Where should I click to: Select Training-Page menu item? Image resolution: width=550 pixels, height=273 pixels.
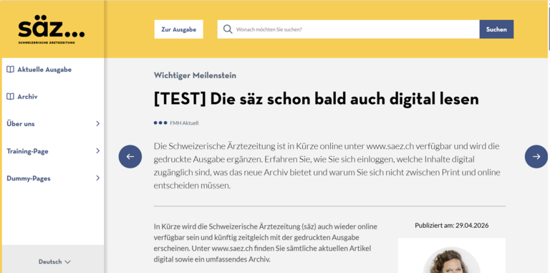27,151
